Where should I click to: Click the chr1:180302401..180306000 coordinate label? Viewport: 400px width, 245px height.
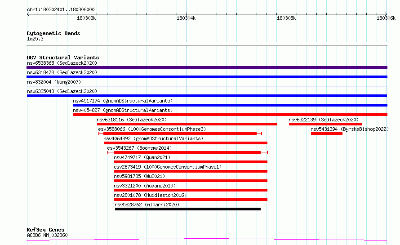(61, 9)
